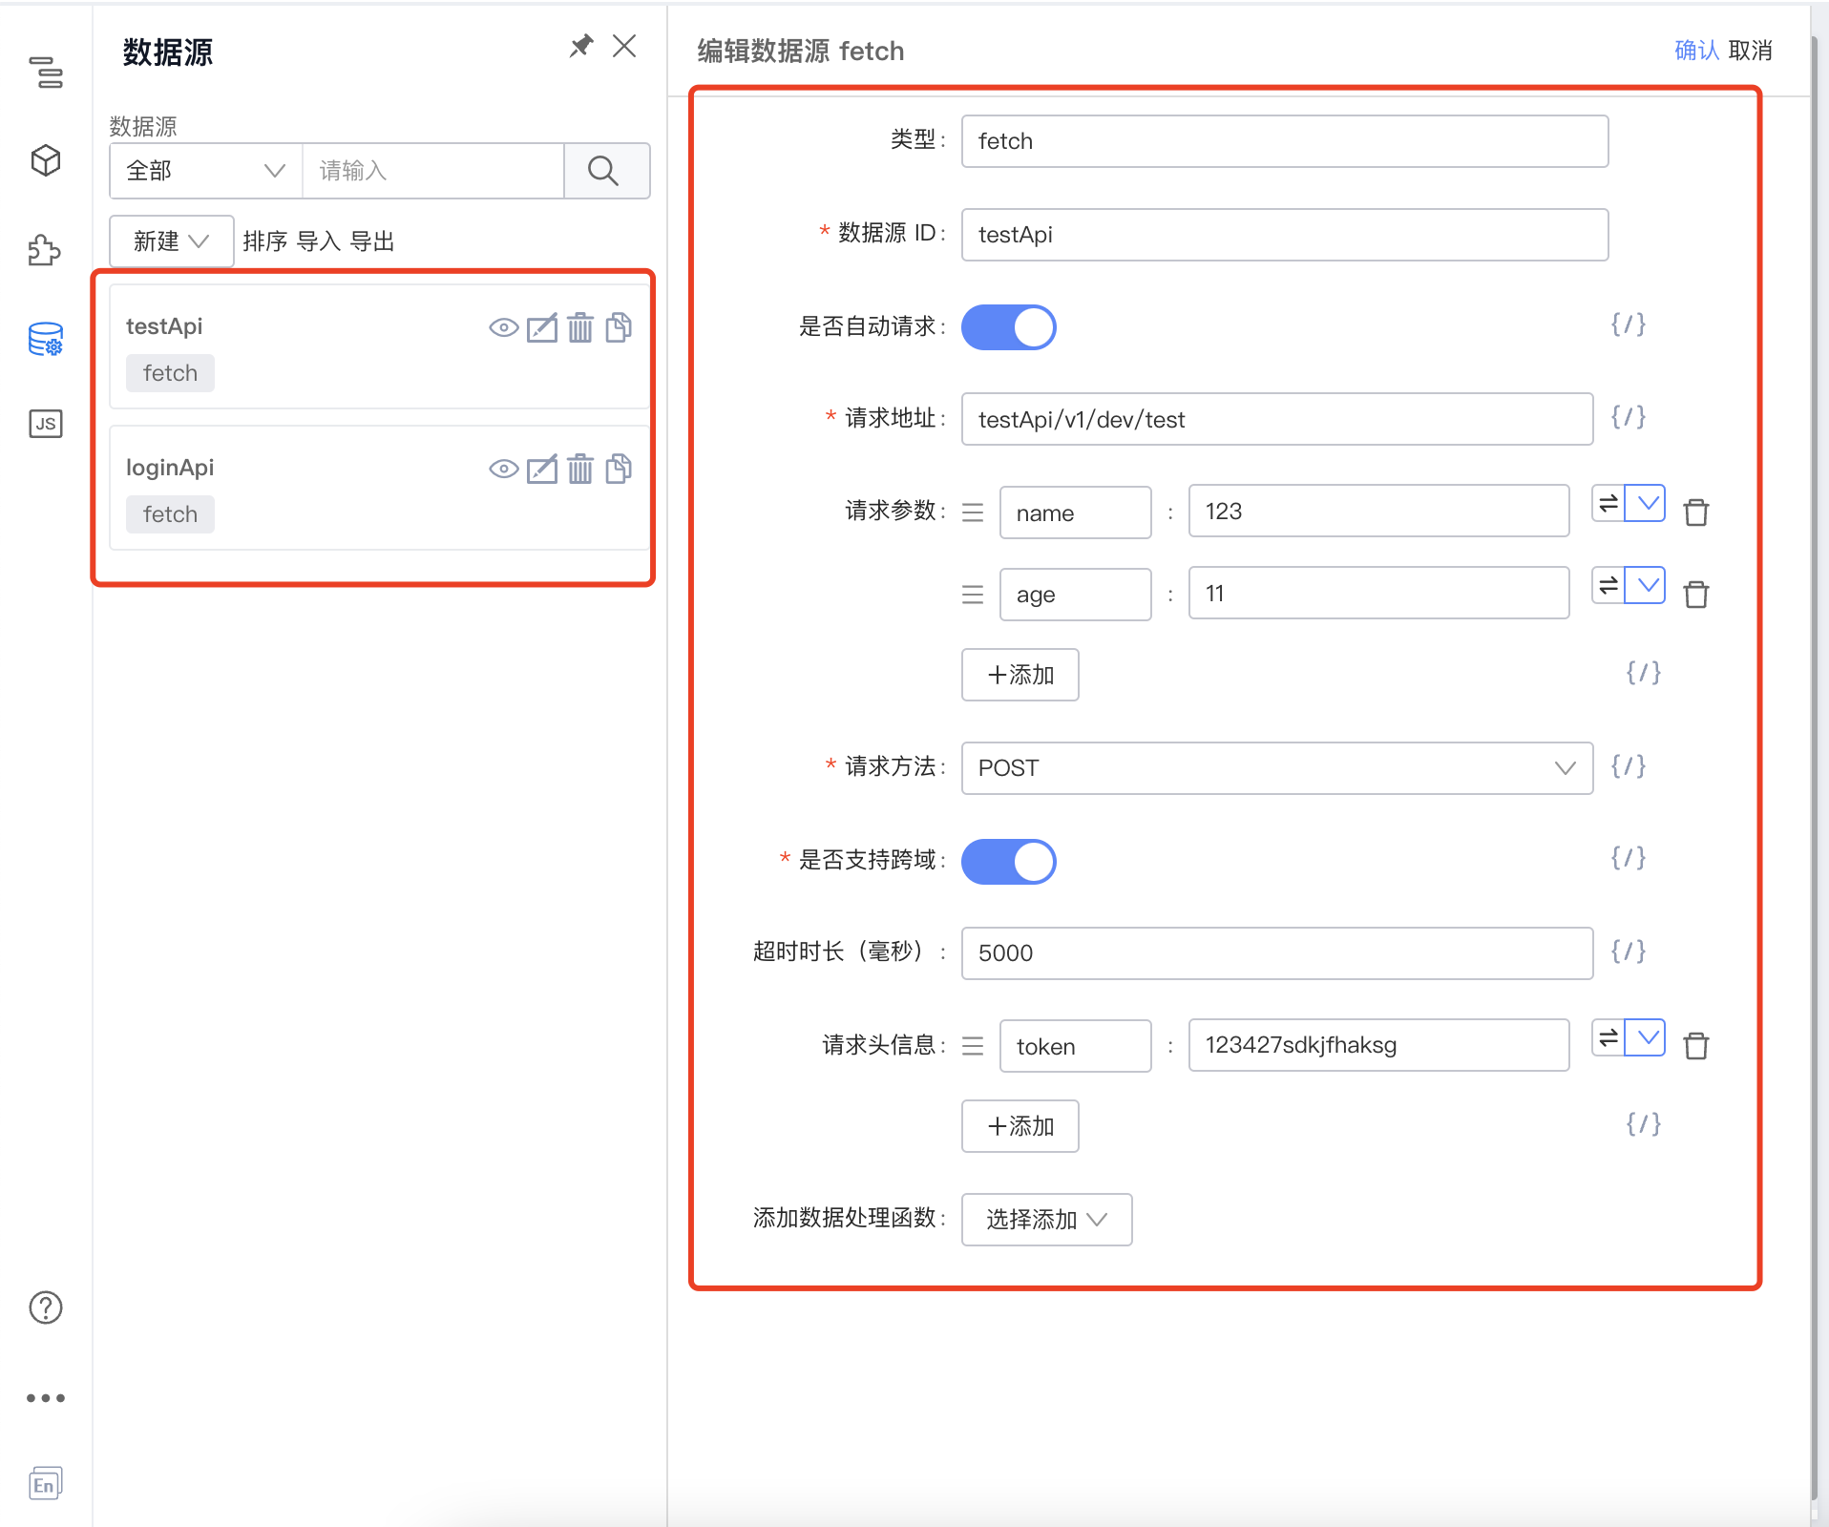Screen dimensions: 1829x1527
Task: Switch variable binding for 超时时长
Action: (1628, 952)
